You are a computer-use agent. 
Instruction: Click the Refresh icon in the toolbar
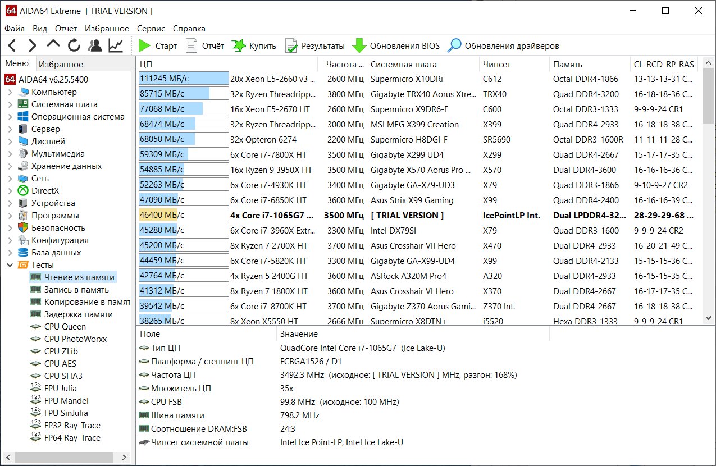74,45
